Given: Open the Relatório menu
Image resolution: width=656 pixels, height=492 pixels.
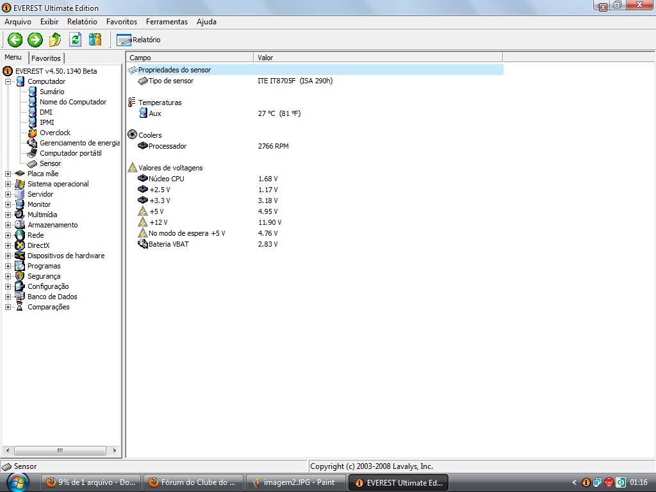Looking at the screenshot, I should pos(82,22).
